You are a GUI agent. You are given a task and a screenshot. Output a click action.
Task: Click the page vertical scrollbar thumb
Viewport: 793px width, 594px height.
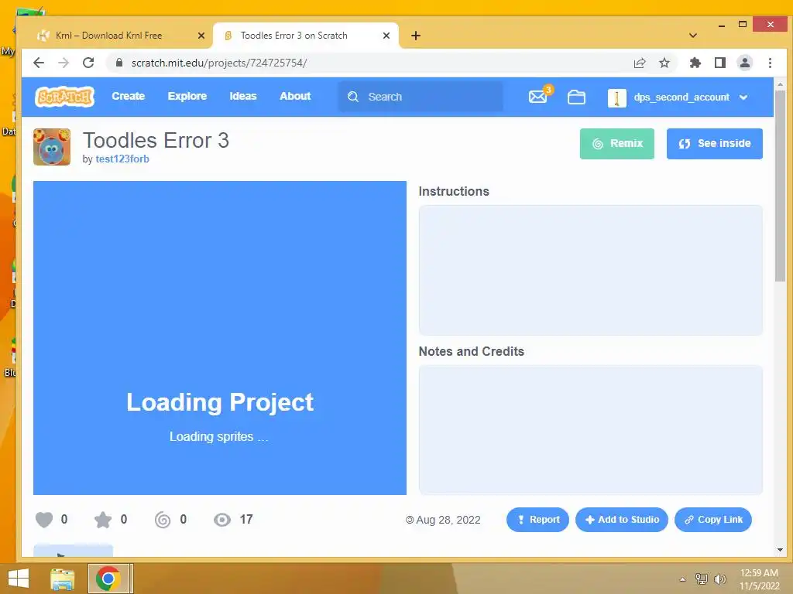(780, 187)
